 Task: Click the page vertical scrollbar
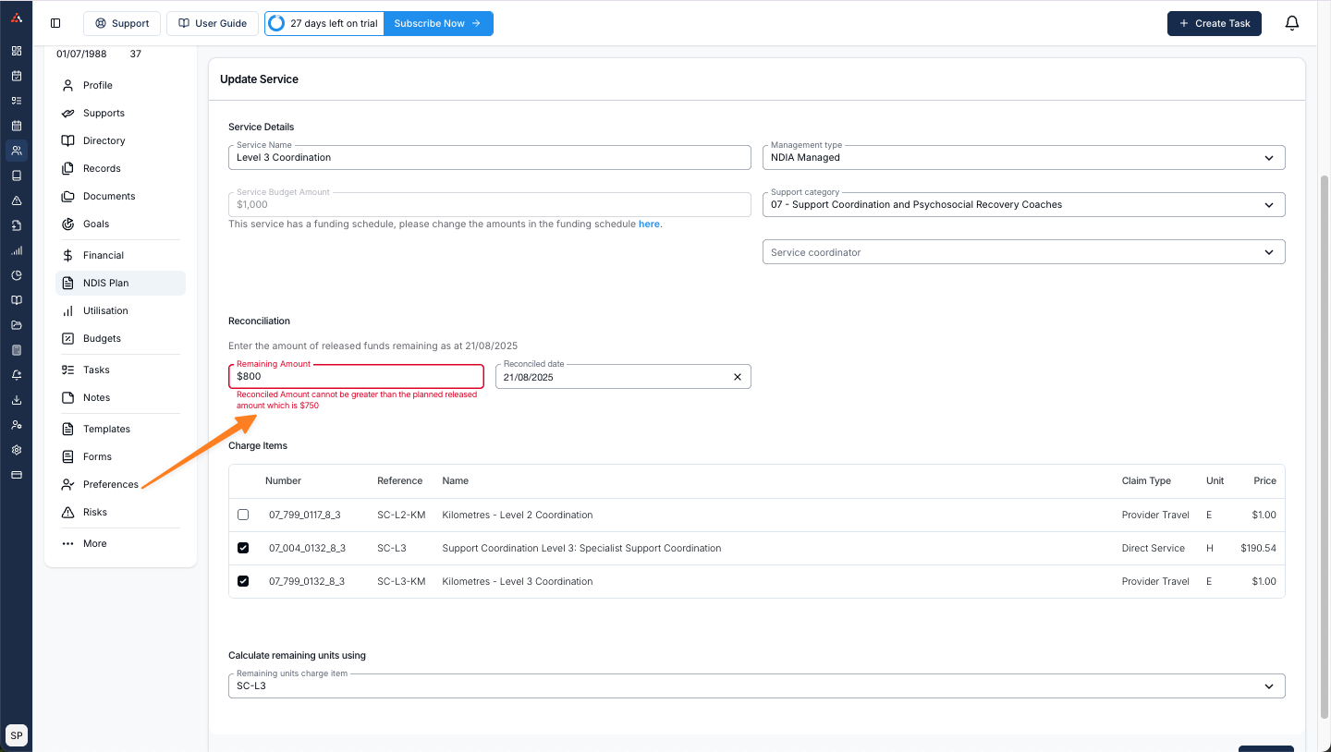point(1325,447)
